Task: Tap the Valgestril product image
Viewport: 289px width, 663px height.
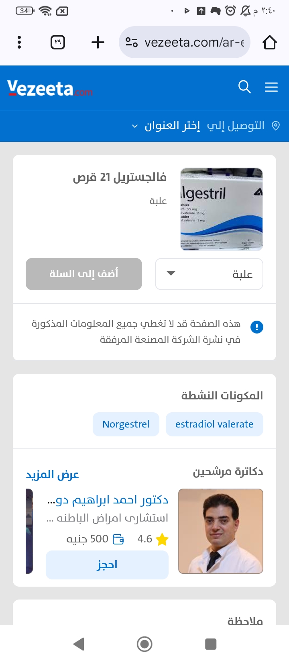Action: [222, 209]
